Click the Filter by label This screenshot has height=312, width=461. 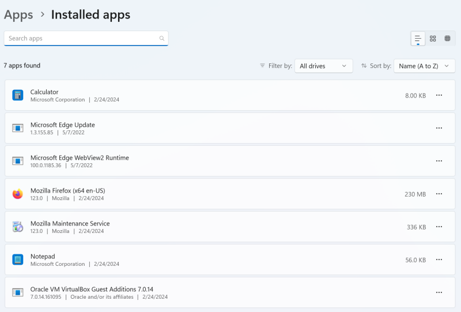click(280, 66)
